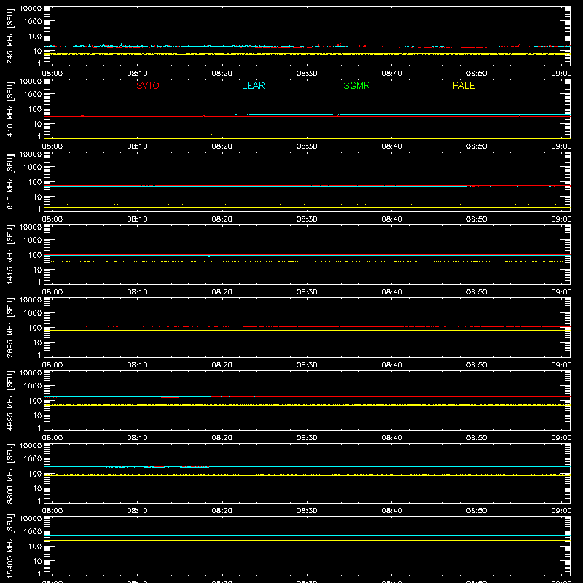Select the '8800 MHz [SFU]' axis title
This screenshot has width=583, height=583.
coord(10,473)
